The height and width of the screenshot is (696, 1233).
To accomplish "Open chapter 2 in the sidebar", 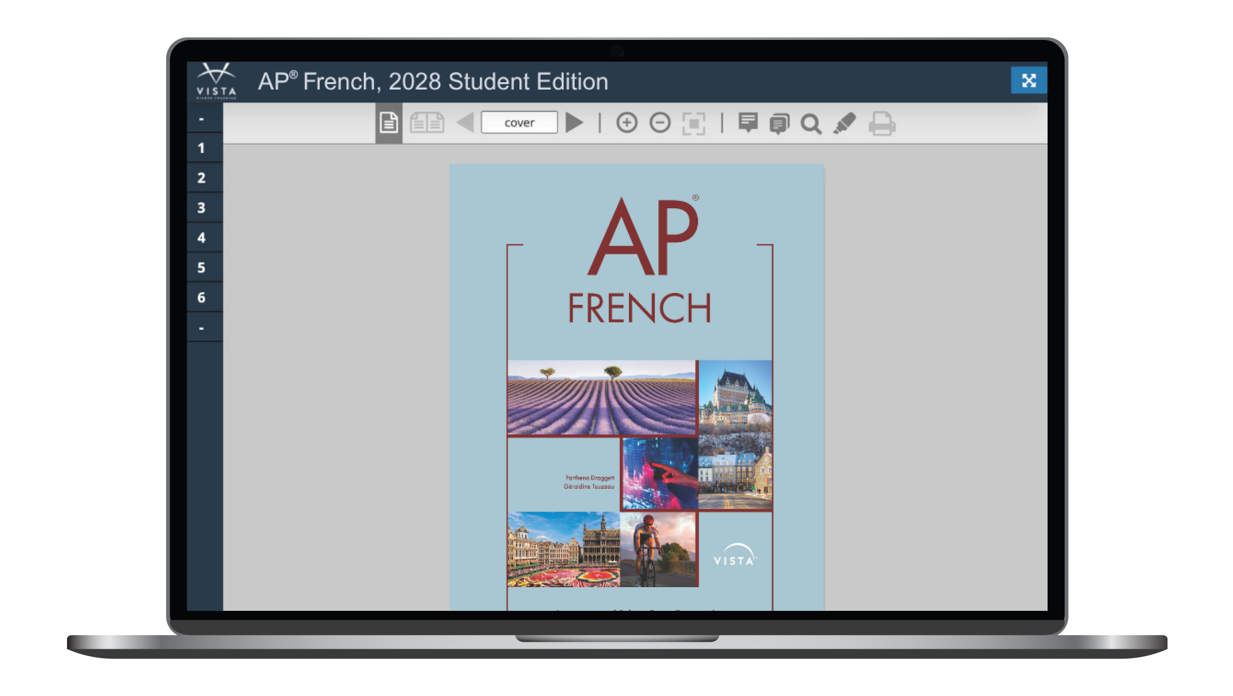I will (205, 178).
